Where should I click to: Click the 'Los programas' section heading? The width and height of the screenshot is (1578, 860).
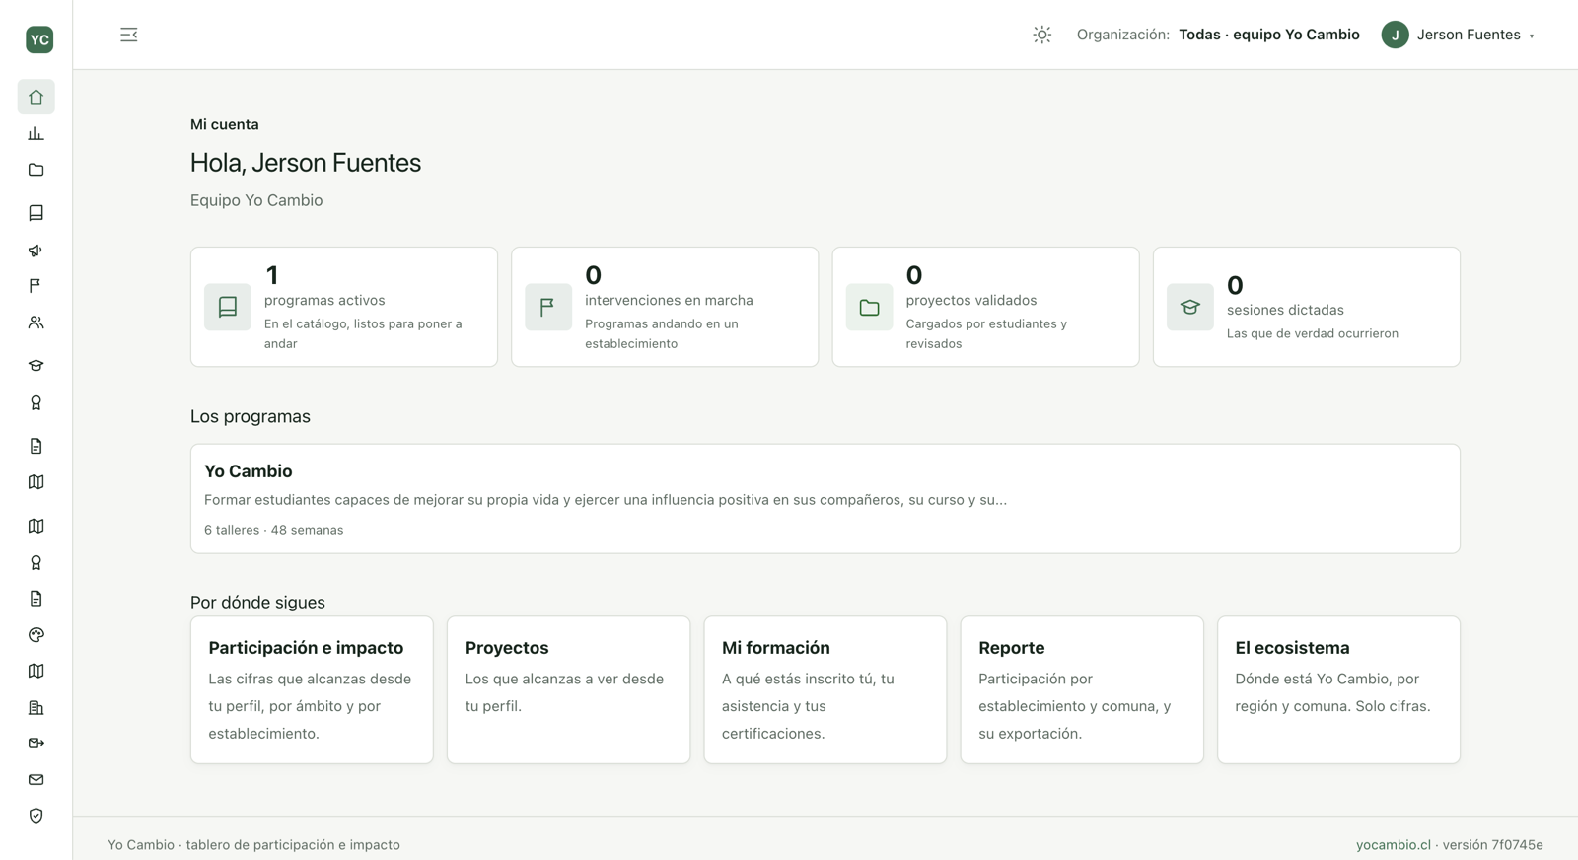[x=251, y=416]
